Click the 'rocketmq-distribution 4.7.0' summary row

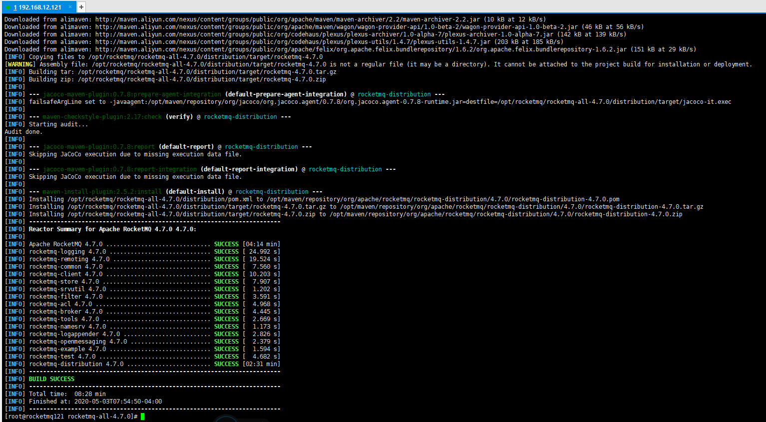(x=142, y=364)
